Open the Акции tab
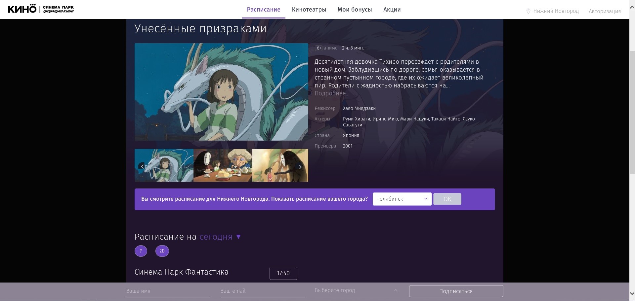635x301 pixels. coord(392,10)
